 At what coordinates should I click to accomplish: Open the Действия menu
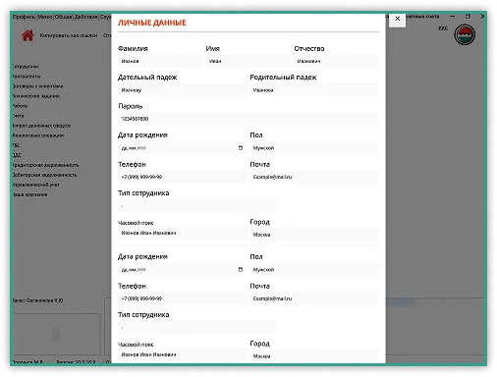tap(85, 17)
